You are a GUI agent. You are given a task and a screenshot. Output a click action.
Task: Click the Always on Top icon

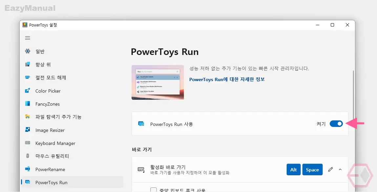point(28,64)
